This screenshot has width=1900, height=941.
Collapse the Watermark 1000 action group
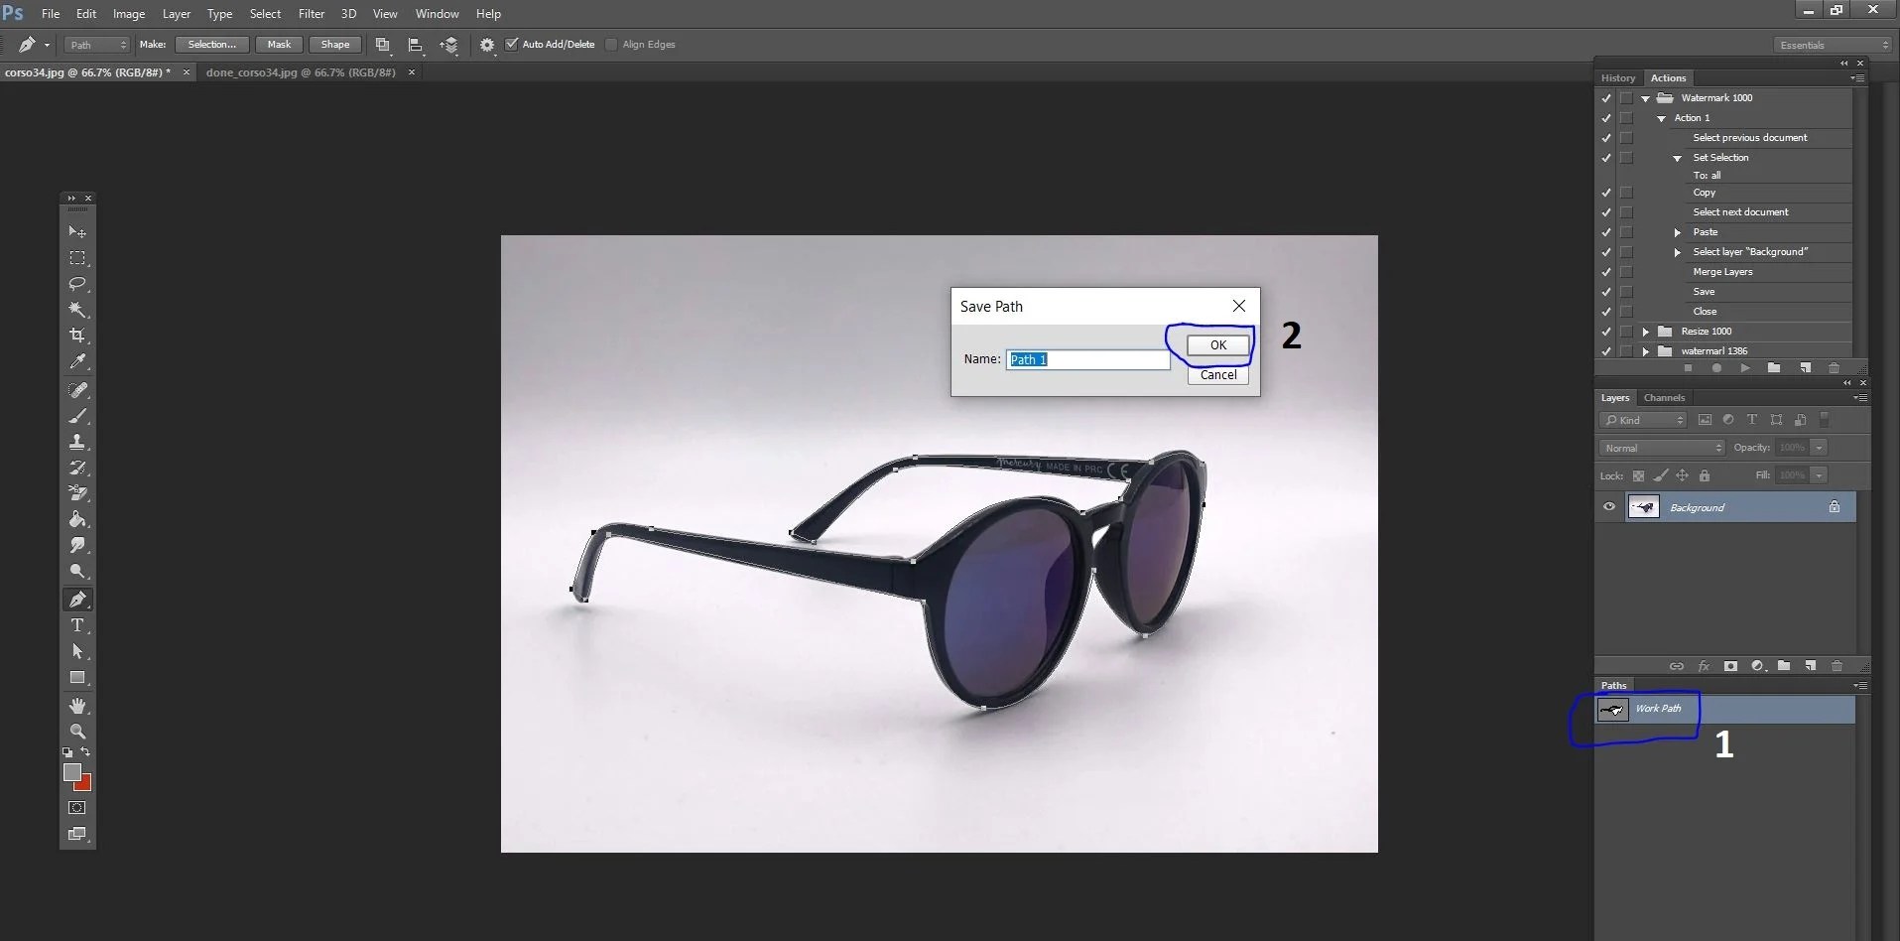(x=1644, y=97)
